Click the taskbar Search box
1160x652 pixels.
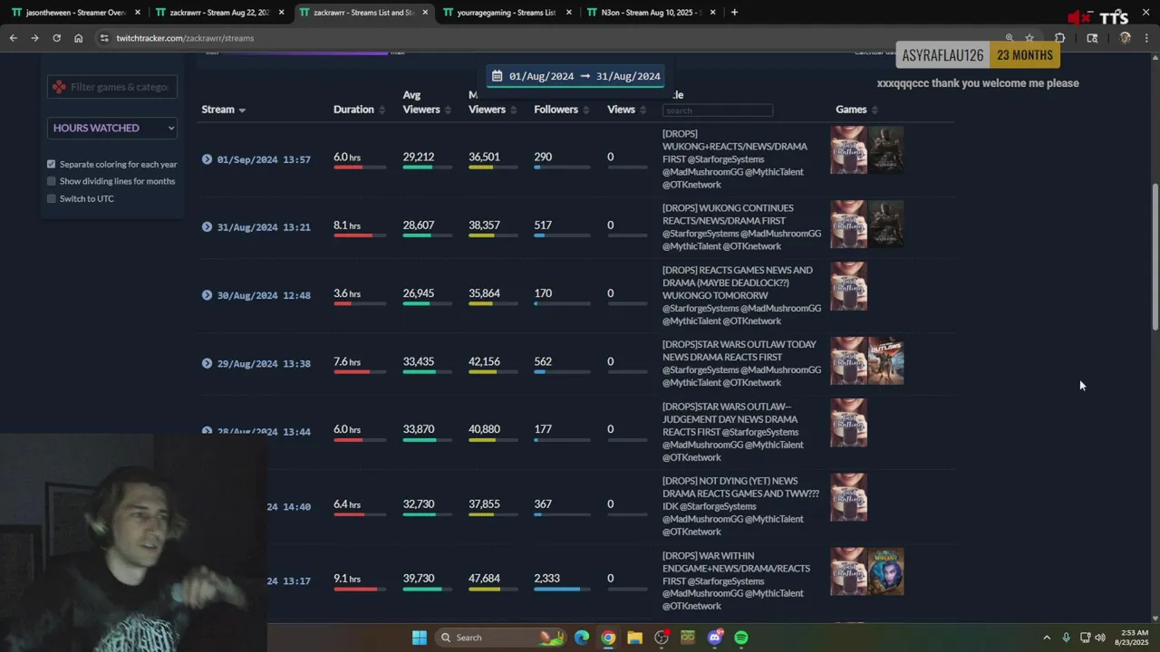[x=499, y=638]
